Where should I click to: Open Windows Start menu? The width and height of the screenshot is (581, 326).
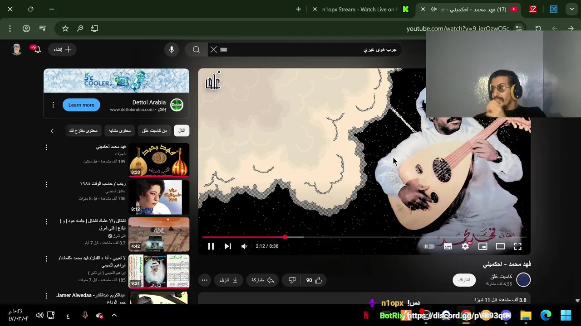coord(566,315)
